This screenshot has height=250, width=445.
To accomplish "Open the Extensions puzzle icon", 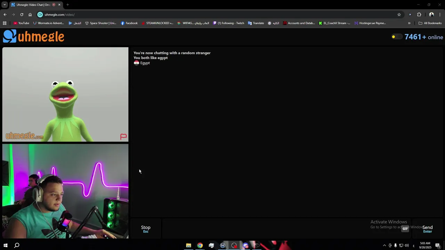I will [x=419, y=15].
